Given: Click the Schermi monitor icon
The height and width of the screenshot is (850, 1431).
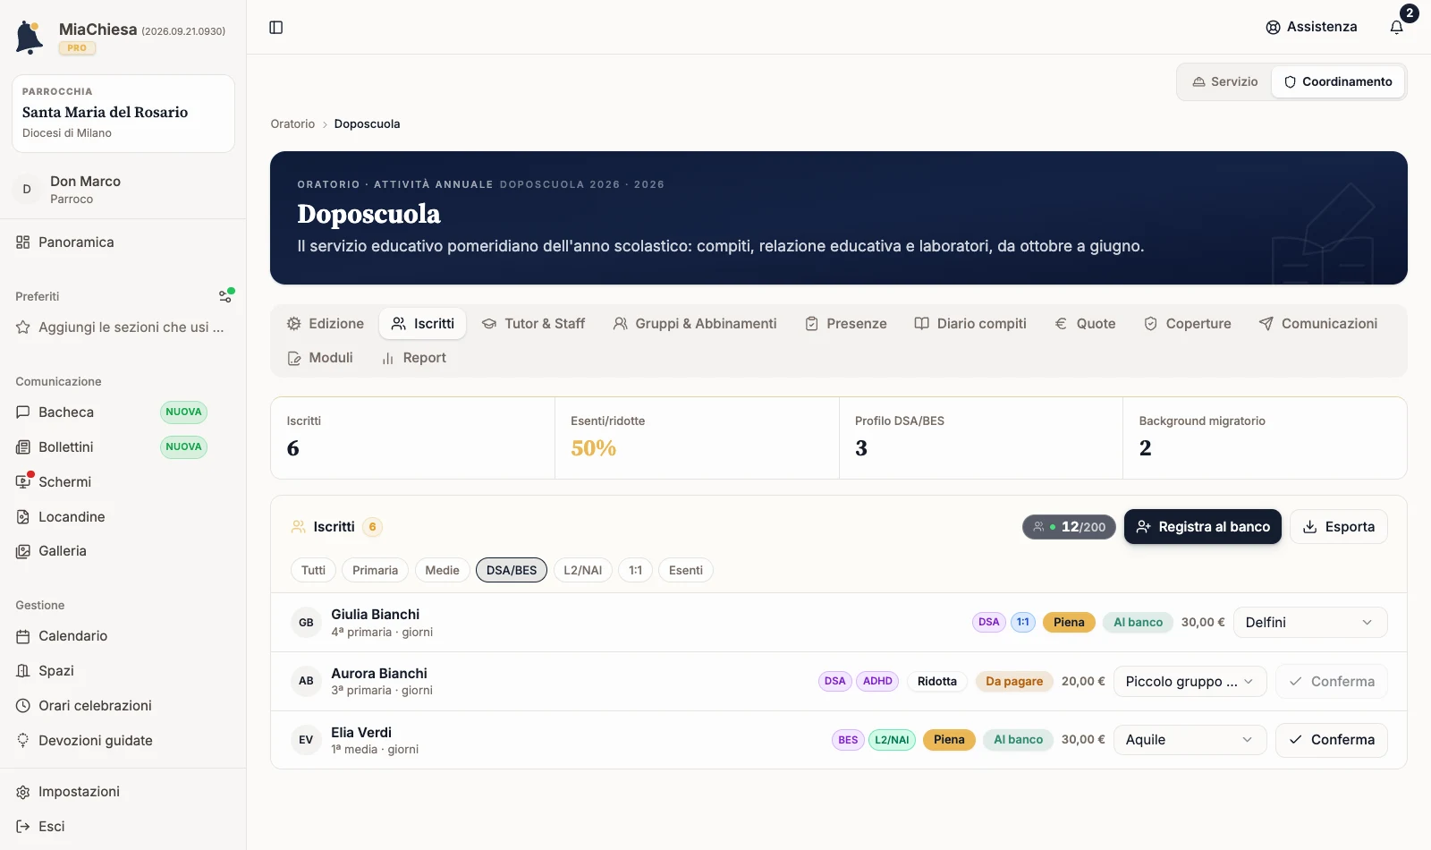Looking at the screenshot, I should pyautogui.click(x=23, y=482).
